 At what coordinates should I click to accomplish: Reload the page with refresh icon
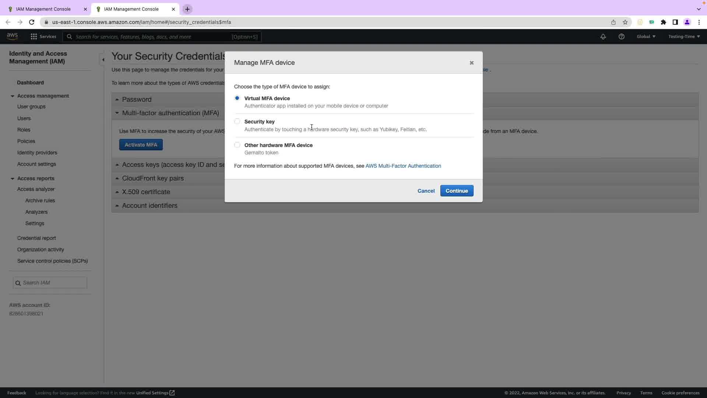(32, 22)
